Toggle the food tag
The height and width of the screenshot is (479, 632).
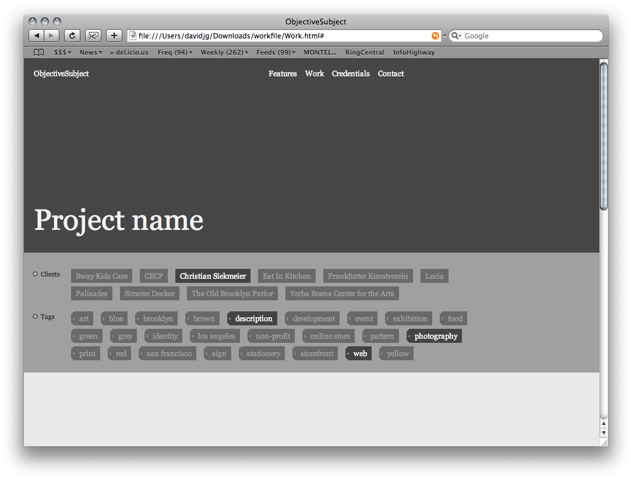453,318
